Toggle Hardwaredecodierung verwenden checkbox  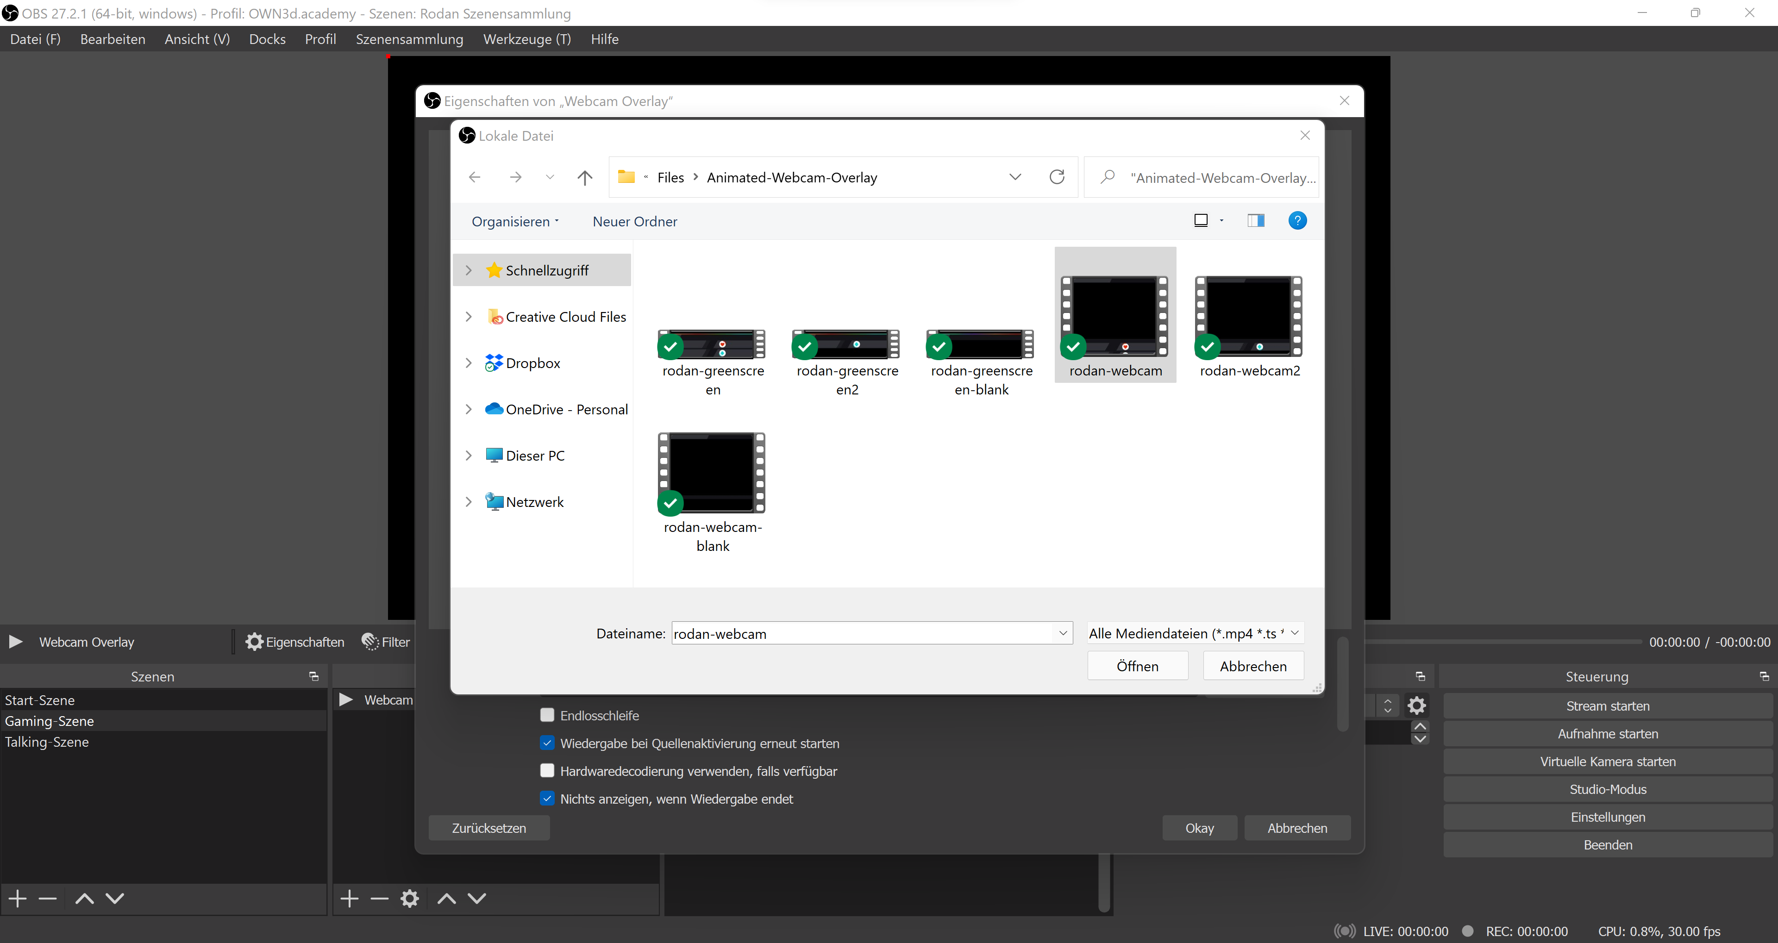[547, 770]
